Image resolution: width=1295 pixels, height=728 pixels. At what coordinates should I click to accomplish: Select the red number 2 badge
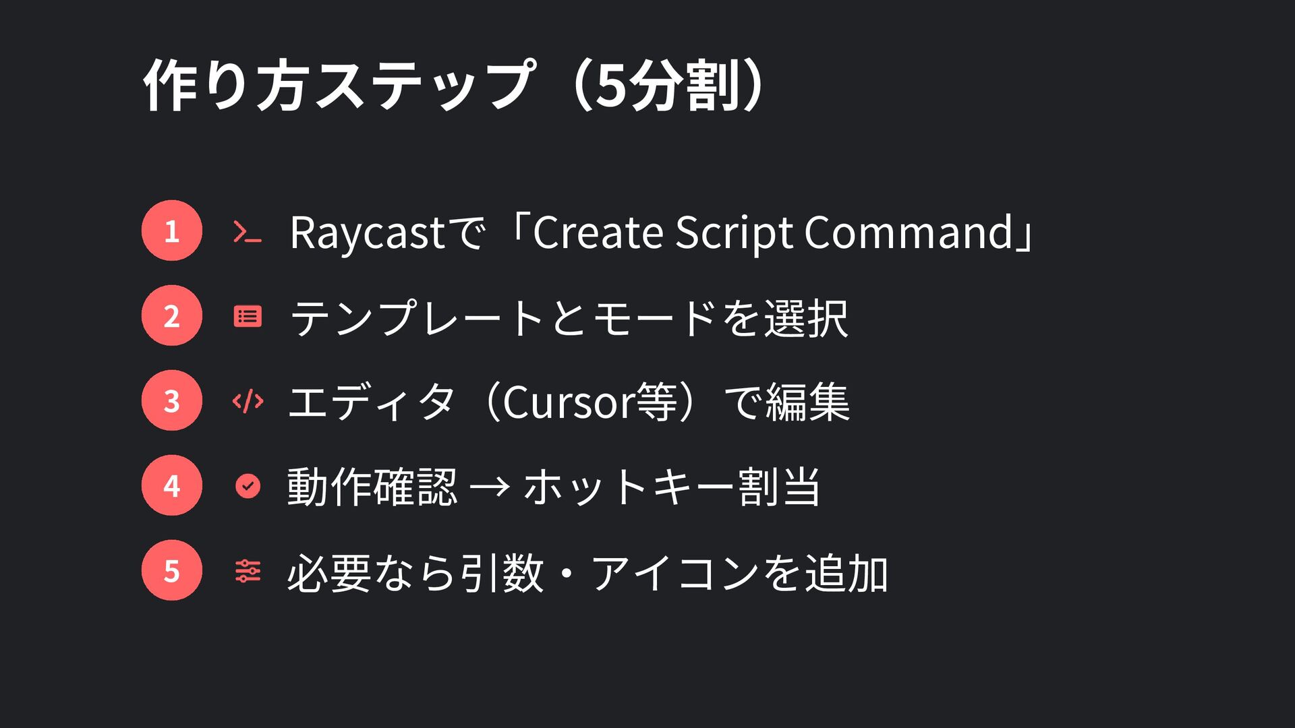click(172, 315)
